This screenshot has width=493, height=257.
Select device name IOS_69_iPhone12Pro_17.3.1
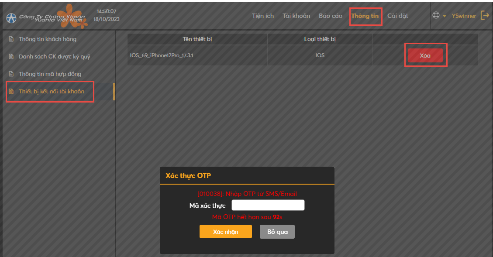(162, 55)
